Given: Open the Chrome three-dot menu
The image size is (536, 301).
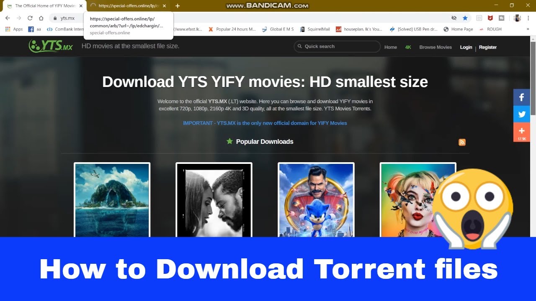Looking at the screenshot, I should point(528,18).
